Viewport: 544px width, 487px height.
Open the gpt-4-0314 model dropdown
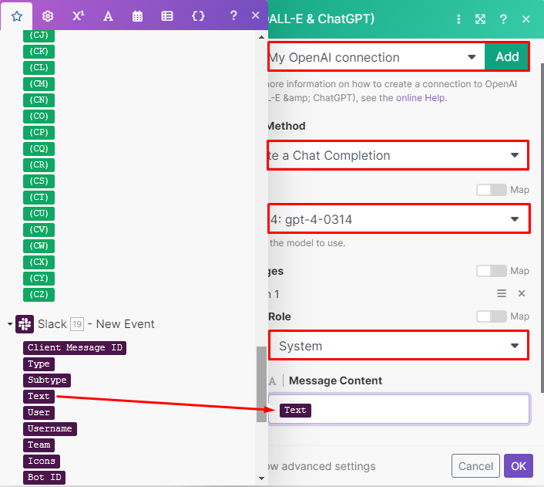(398, 219)
